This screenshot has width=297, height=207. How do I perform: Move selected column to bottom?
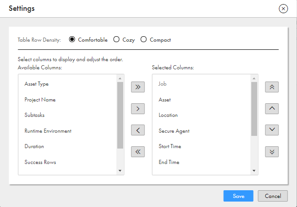click(x=272, y=152)
